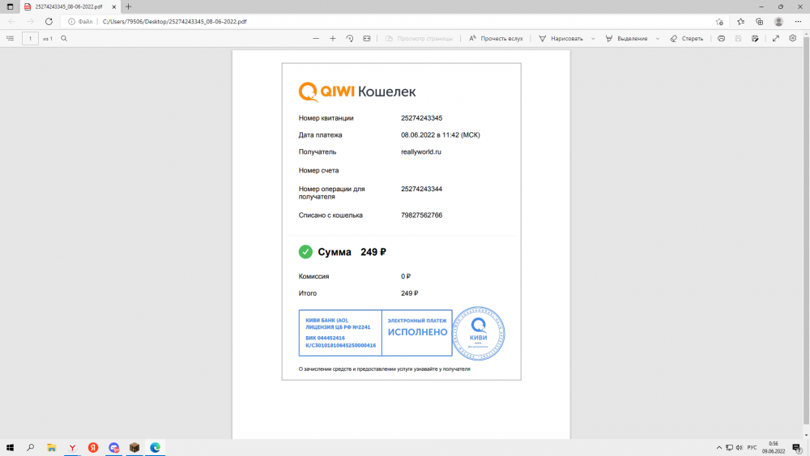Select the Нарисовать drawing tool

[x=561, y=38]
